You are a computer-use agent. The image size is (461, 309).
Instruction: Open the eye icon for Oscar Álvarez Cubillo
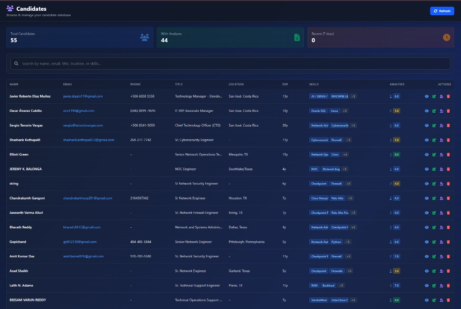[x=427, y=111]
